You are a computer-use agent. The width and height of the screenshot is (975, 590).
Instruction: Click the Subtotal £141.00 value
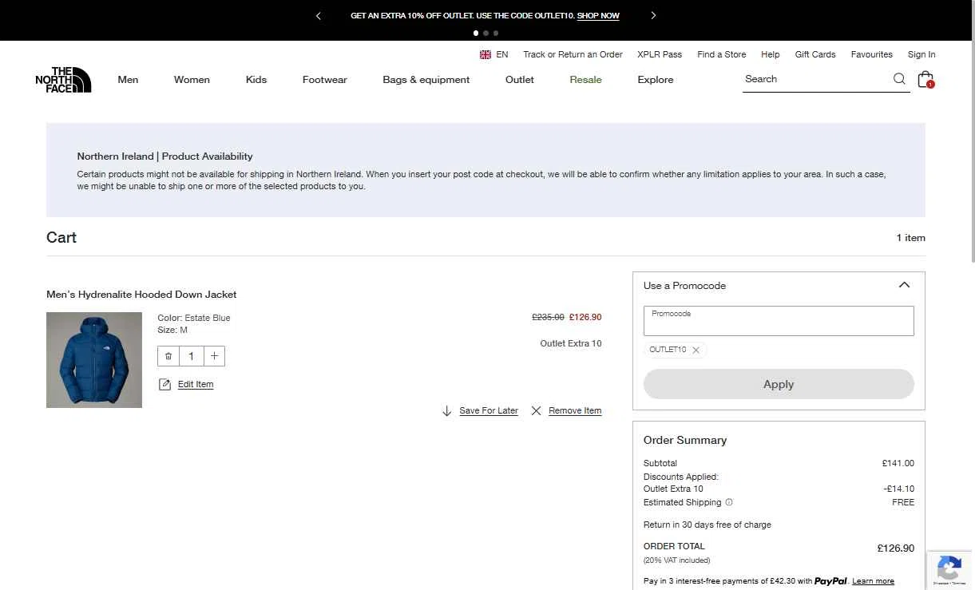pos(898,463)
